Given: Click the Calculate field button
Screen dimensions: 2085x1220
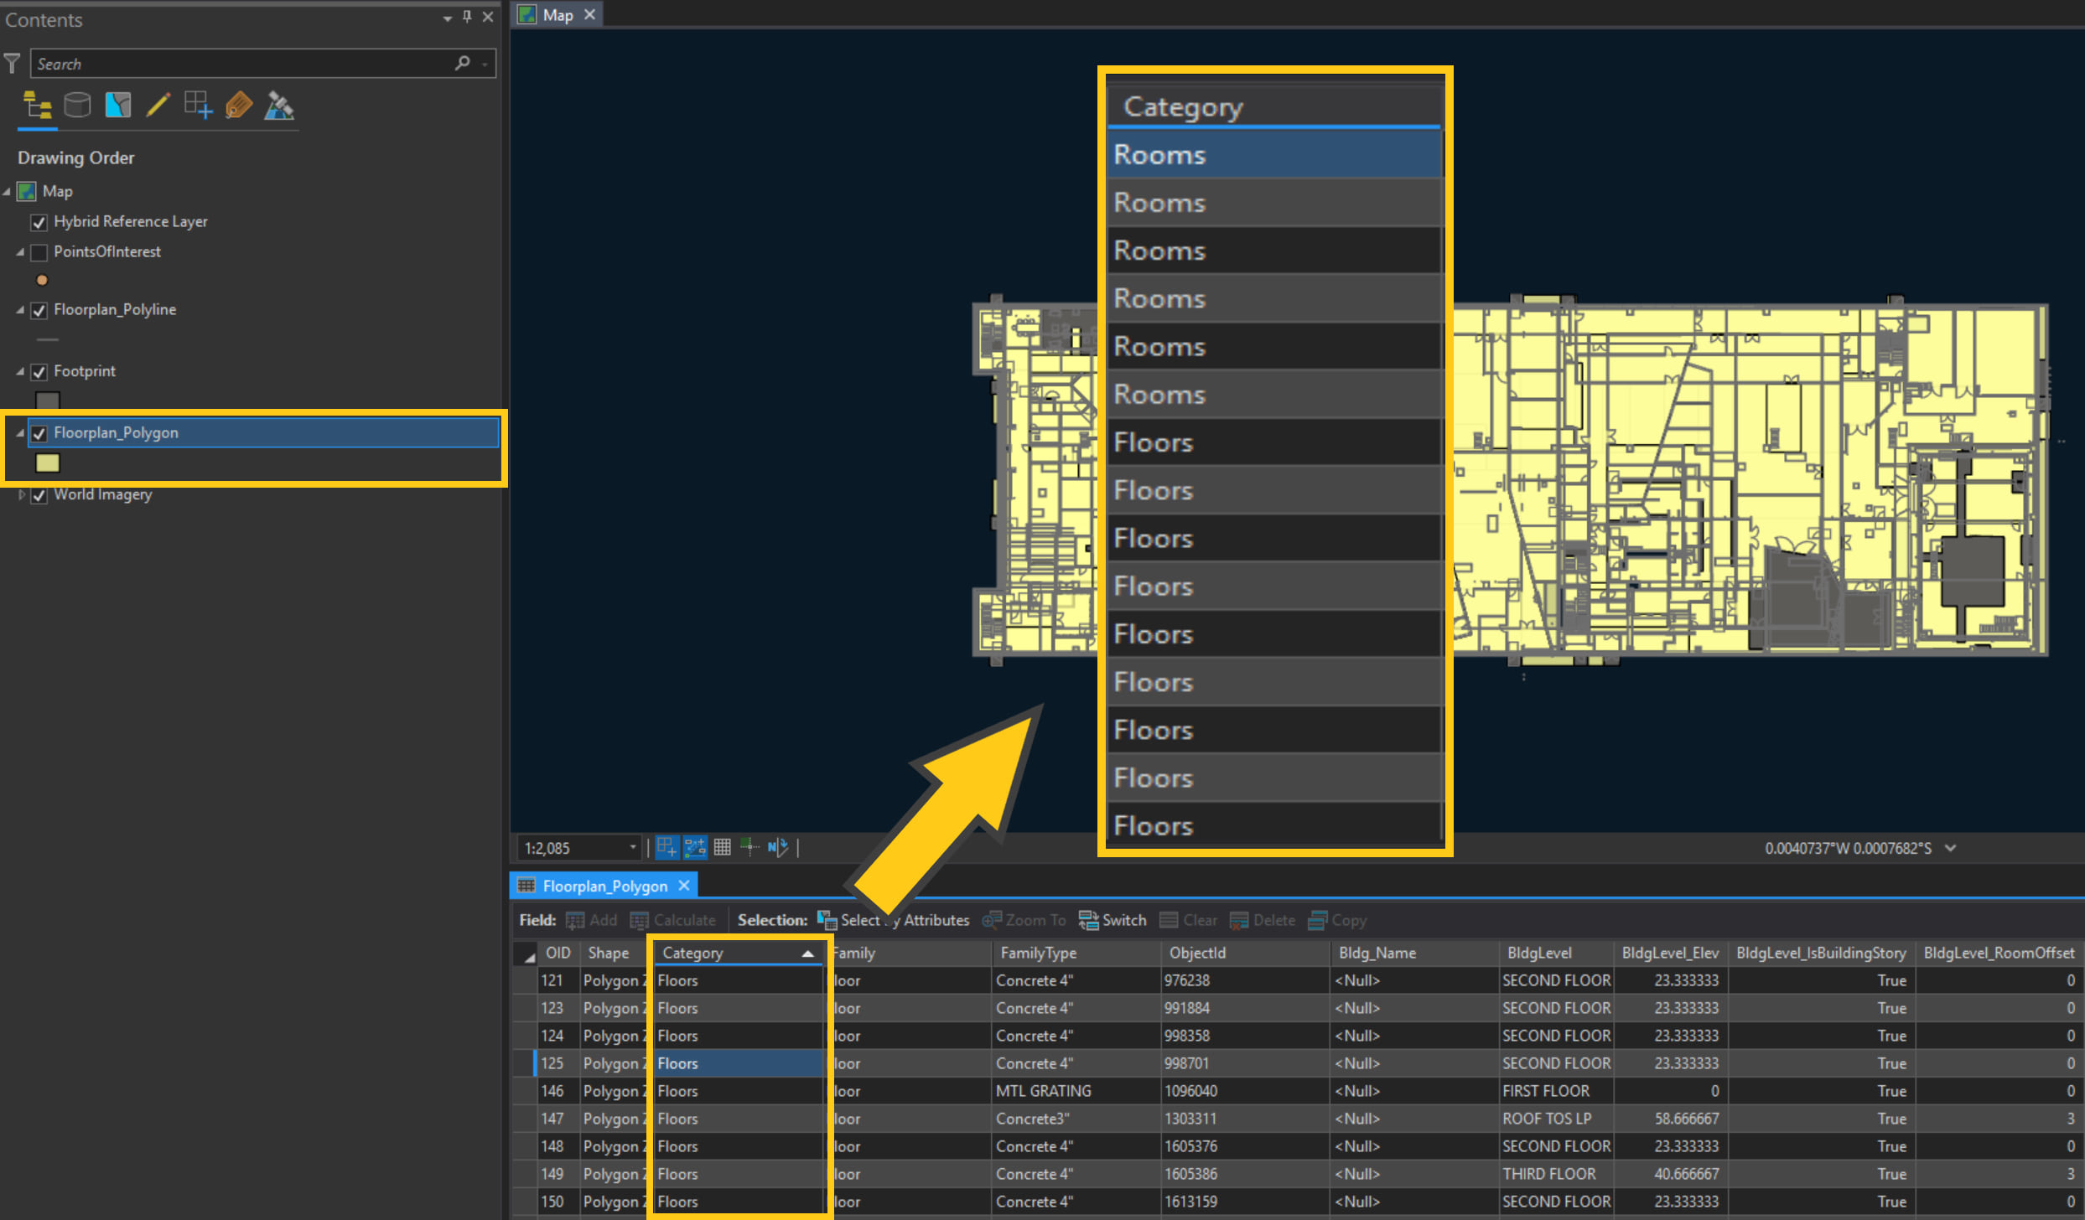Looking at the screenshot, I should point(673,920).
